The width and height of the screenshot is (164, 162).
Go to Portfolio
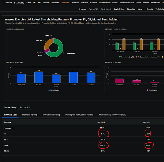(x=85, y=3)
